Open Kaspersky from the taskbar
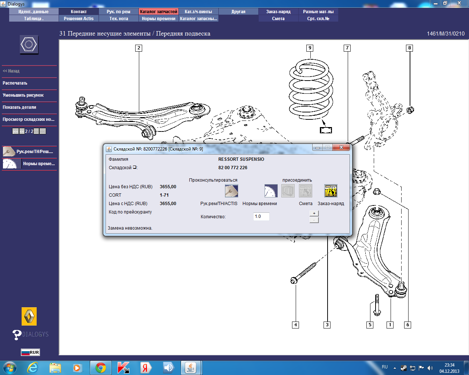Viewport: 469px width, 375px height. (x=123, y=368)
